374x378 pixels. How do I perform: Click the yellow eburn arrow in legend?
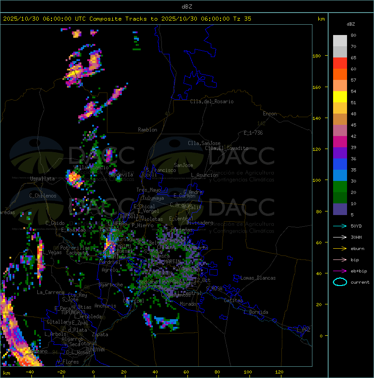click(x=340, y=249)
